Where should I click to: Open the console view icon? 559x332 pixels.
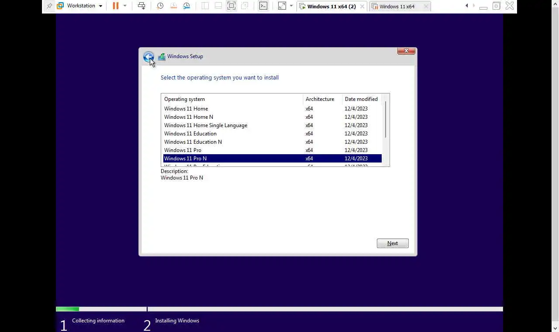click(263, 6)
